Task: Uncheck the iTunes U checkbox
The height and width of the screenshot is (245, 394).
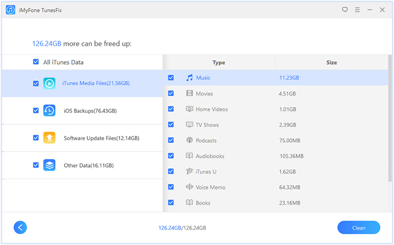Action: click(x=171, y=171)
